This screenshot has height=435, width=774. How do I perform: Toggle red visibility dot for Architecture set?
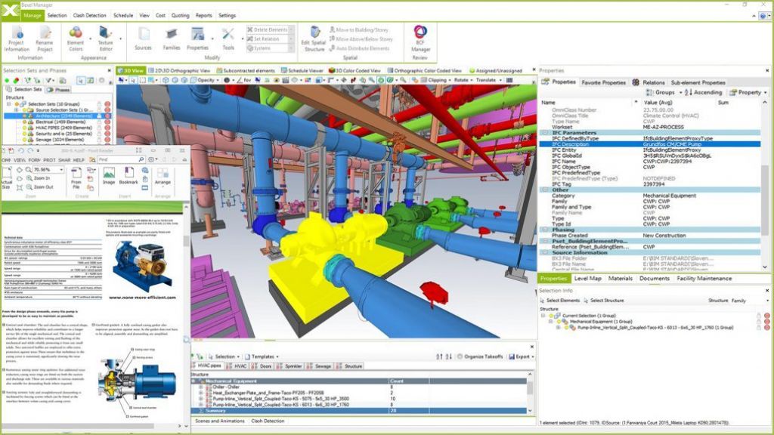click(107, 116)
